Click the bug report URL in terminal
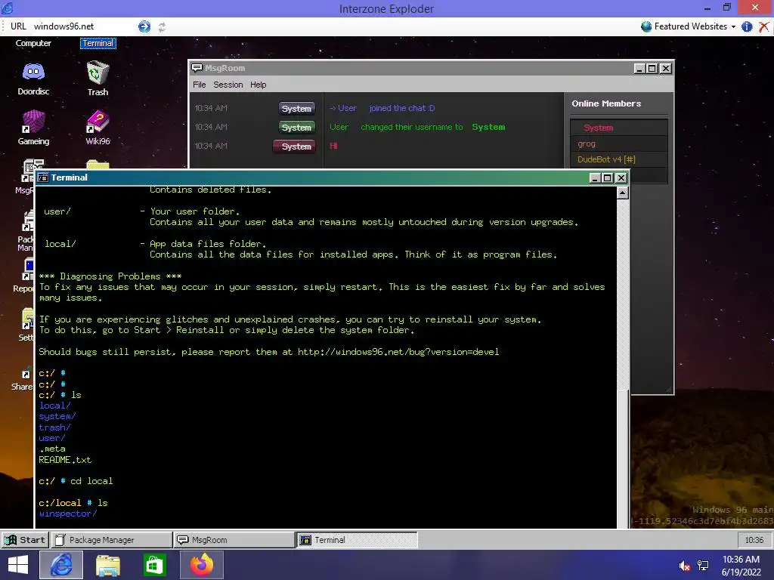The height and width of the screenshot is (580, 774). pyautogui.click(x=398, y=352)
